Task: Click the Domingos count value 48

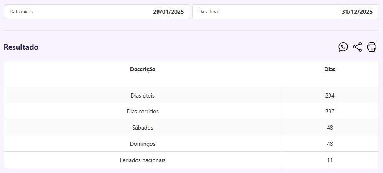Action: tap(330, 144)
